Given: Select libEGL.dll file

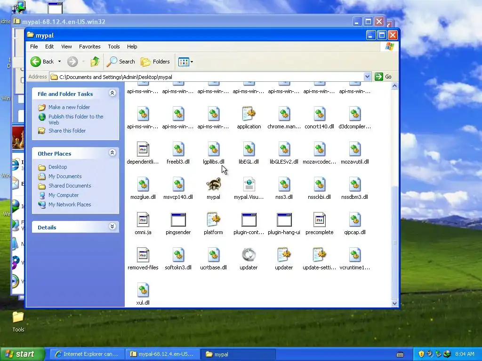Looking at the screenshot, I should pos(249,149).
